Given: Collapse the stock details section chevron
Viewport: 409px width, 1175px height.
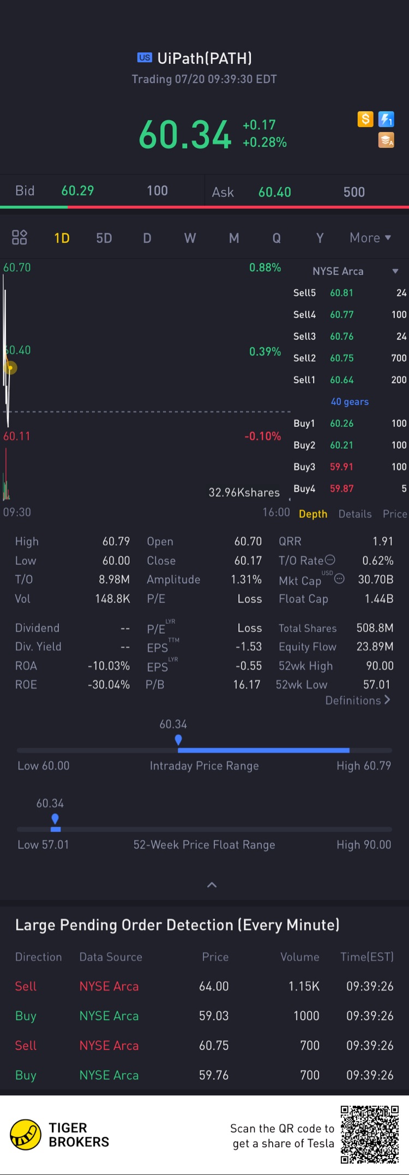Looking at the screenshot, I should click(212, 885).
